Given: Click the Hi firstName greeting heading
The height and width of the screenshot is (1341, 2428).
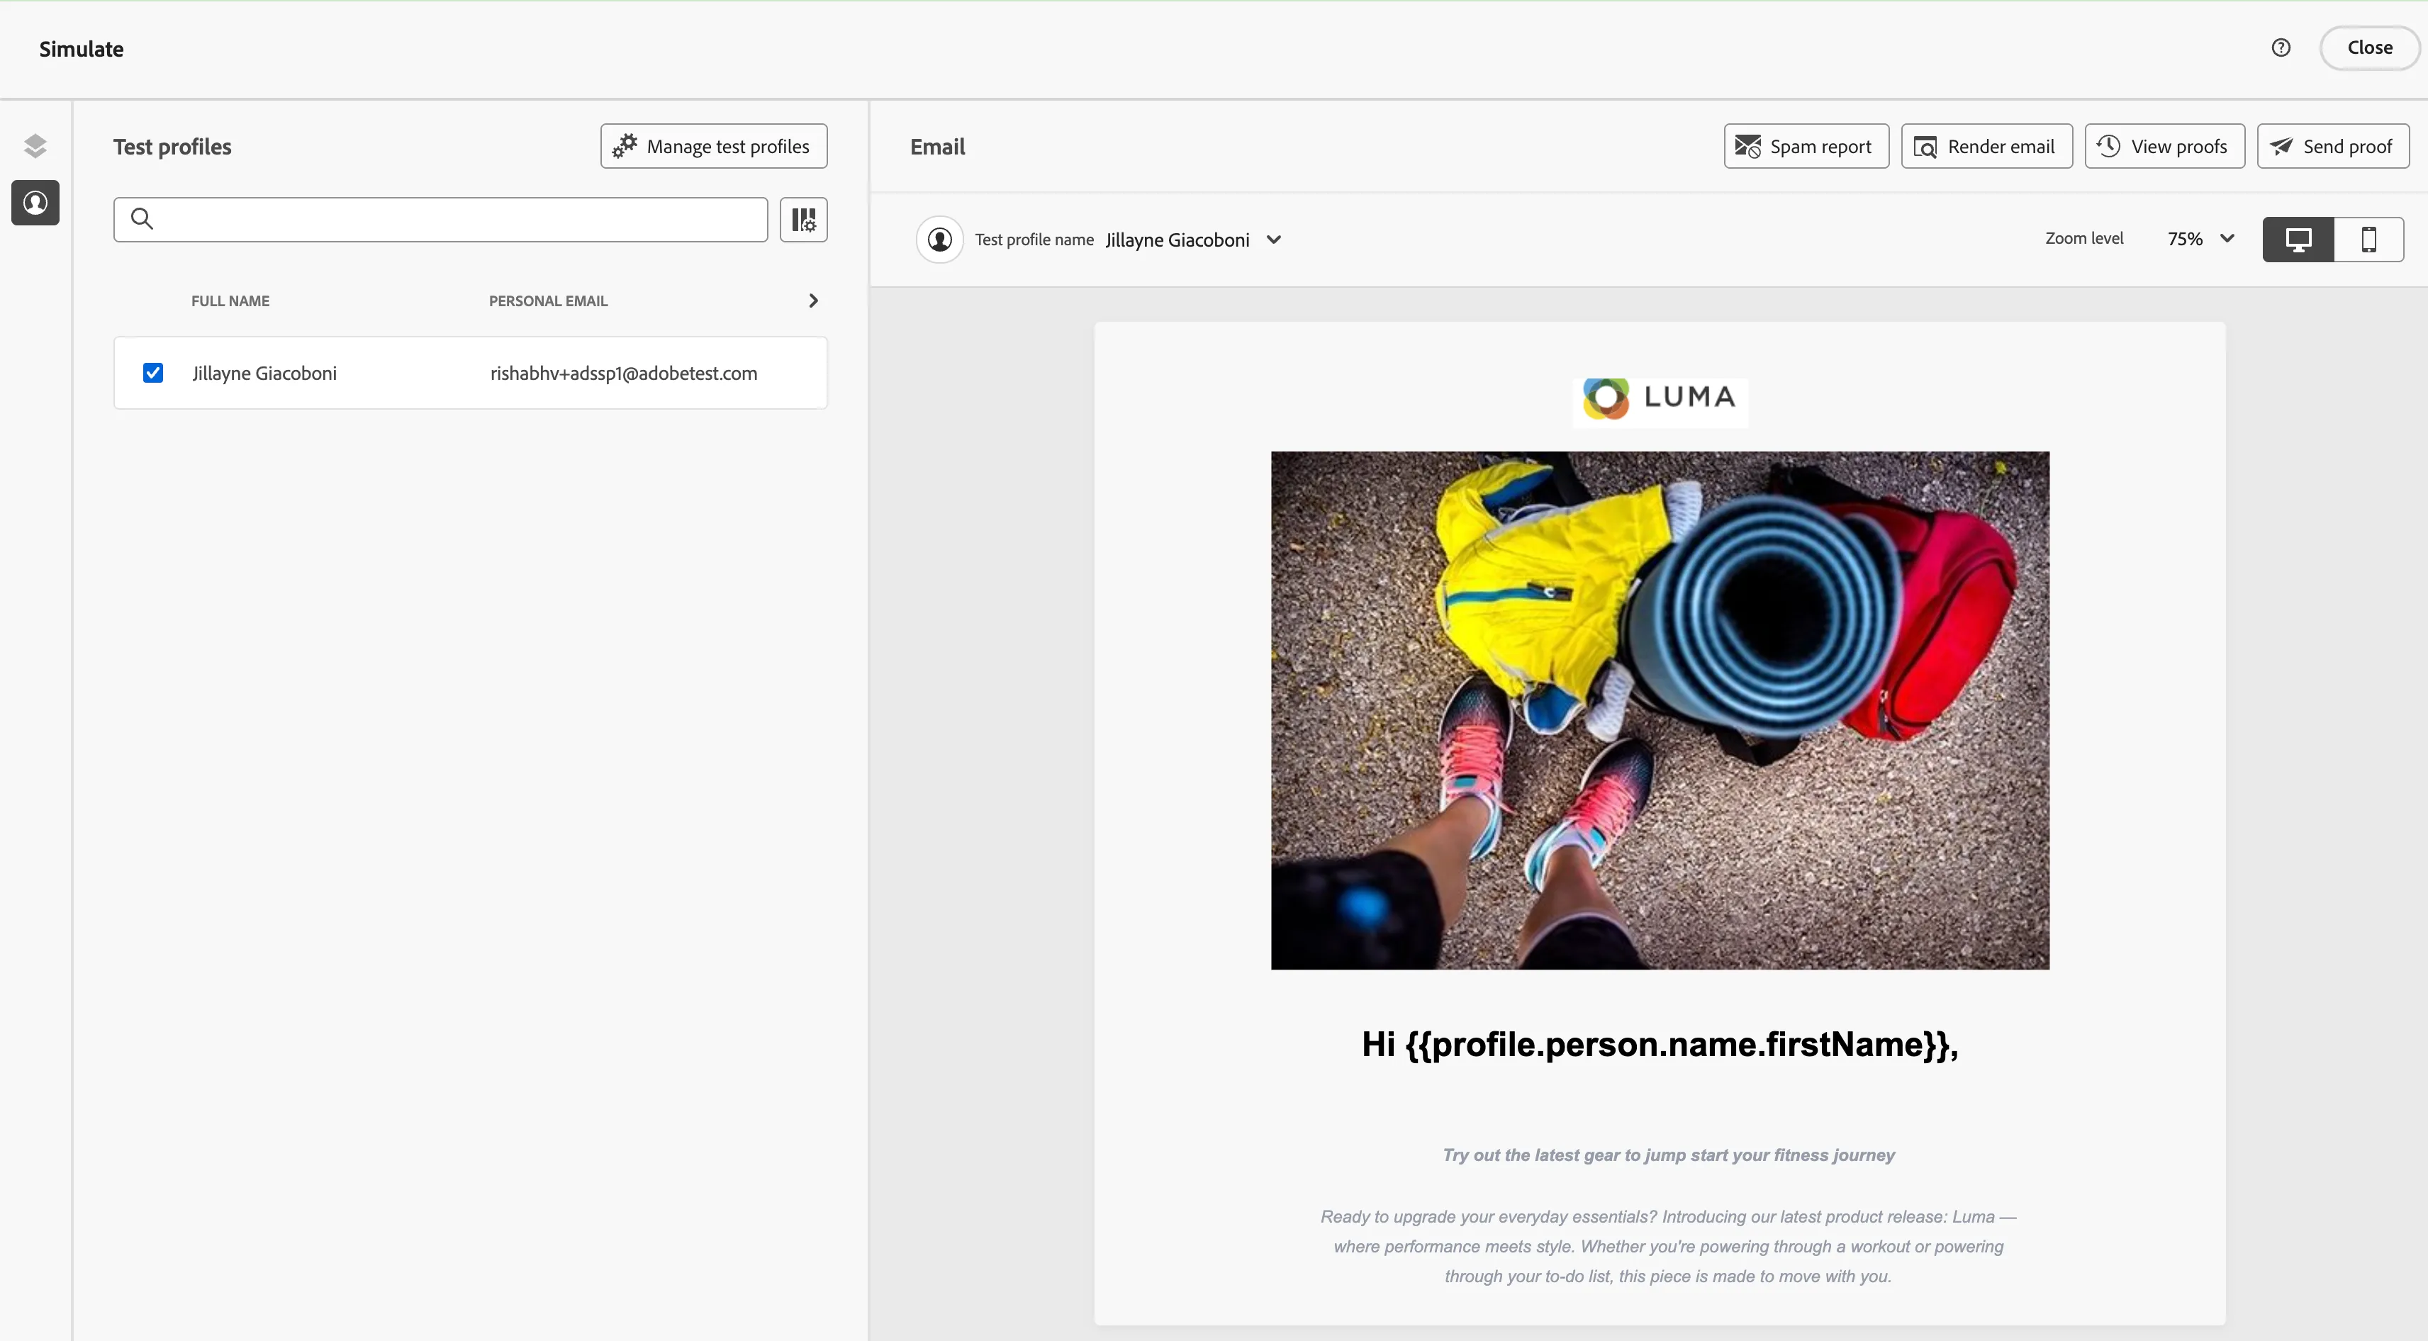Looking at the screenshot, I should [x=1660, y=1044].
